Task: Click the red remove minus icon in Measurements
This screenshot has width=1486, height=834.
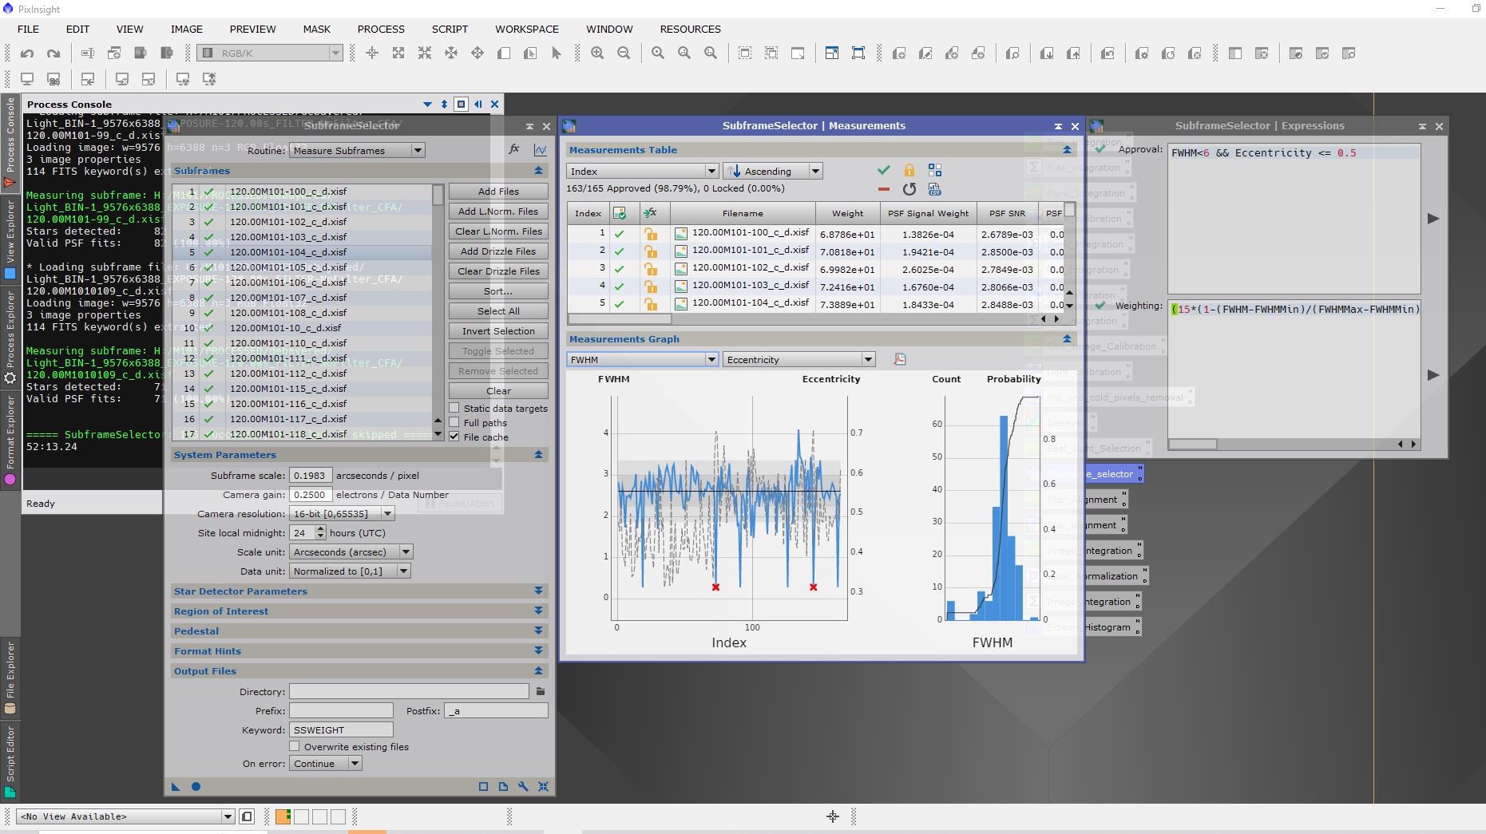Action: (x=883, y=189)
